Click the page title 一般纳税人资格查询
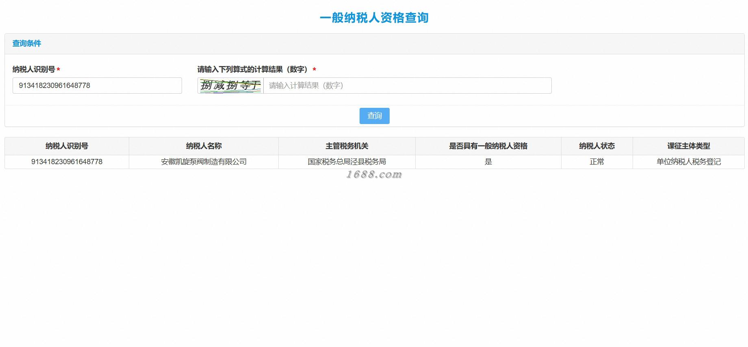The width and height of the screenshot is (748, 347). coord(374,18)
